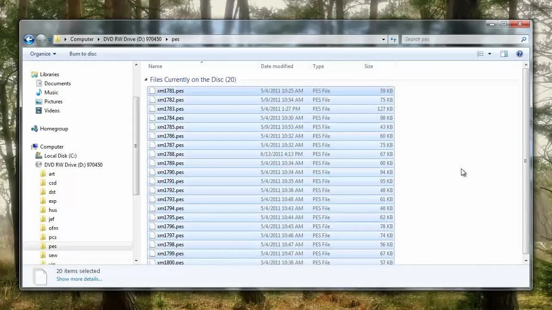This screenshot has height=310, width=552.
Task: Show the Preview pane
Action: pos(504,54)
